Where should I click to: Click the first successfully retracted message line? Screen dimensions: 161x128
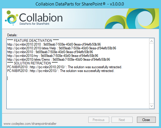(65, 67)
